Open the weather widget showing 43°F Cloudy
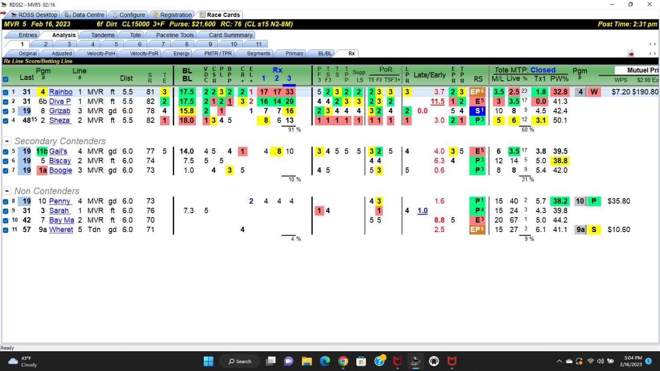Screen dimensions: 660x371 point(23,361)
